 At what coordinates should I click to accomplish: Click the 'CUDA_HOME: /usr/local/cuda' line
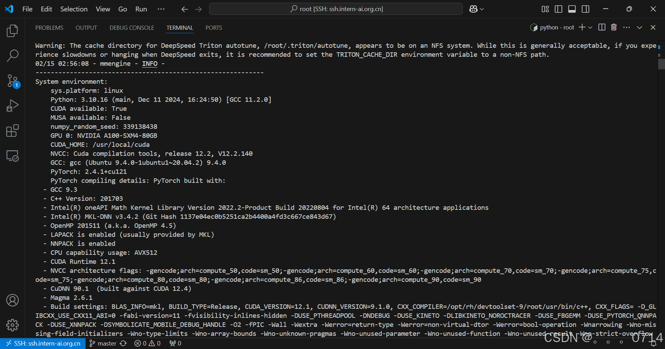pos(100,145)
